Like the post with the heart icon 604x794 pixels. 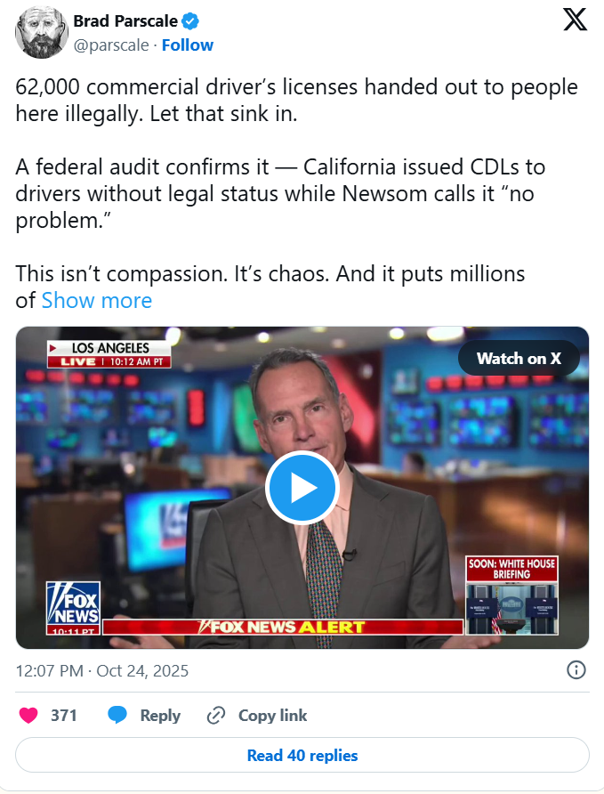click(29, 715)
